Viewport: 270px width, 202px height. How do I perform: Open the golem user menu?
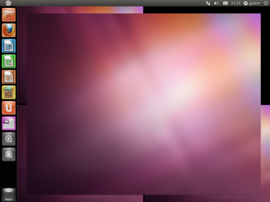(x=252, y=3)
